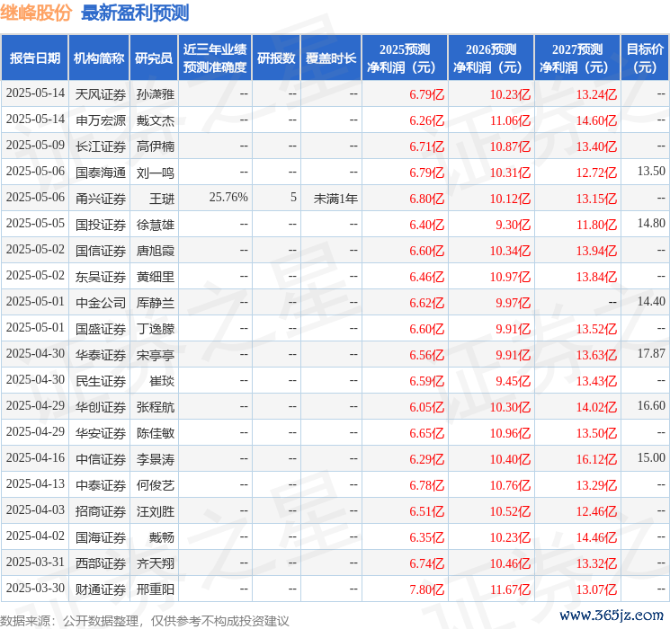Select 招商证券 institution cell
This screenshot has width=670, height=629.
click(101, 511)
